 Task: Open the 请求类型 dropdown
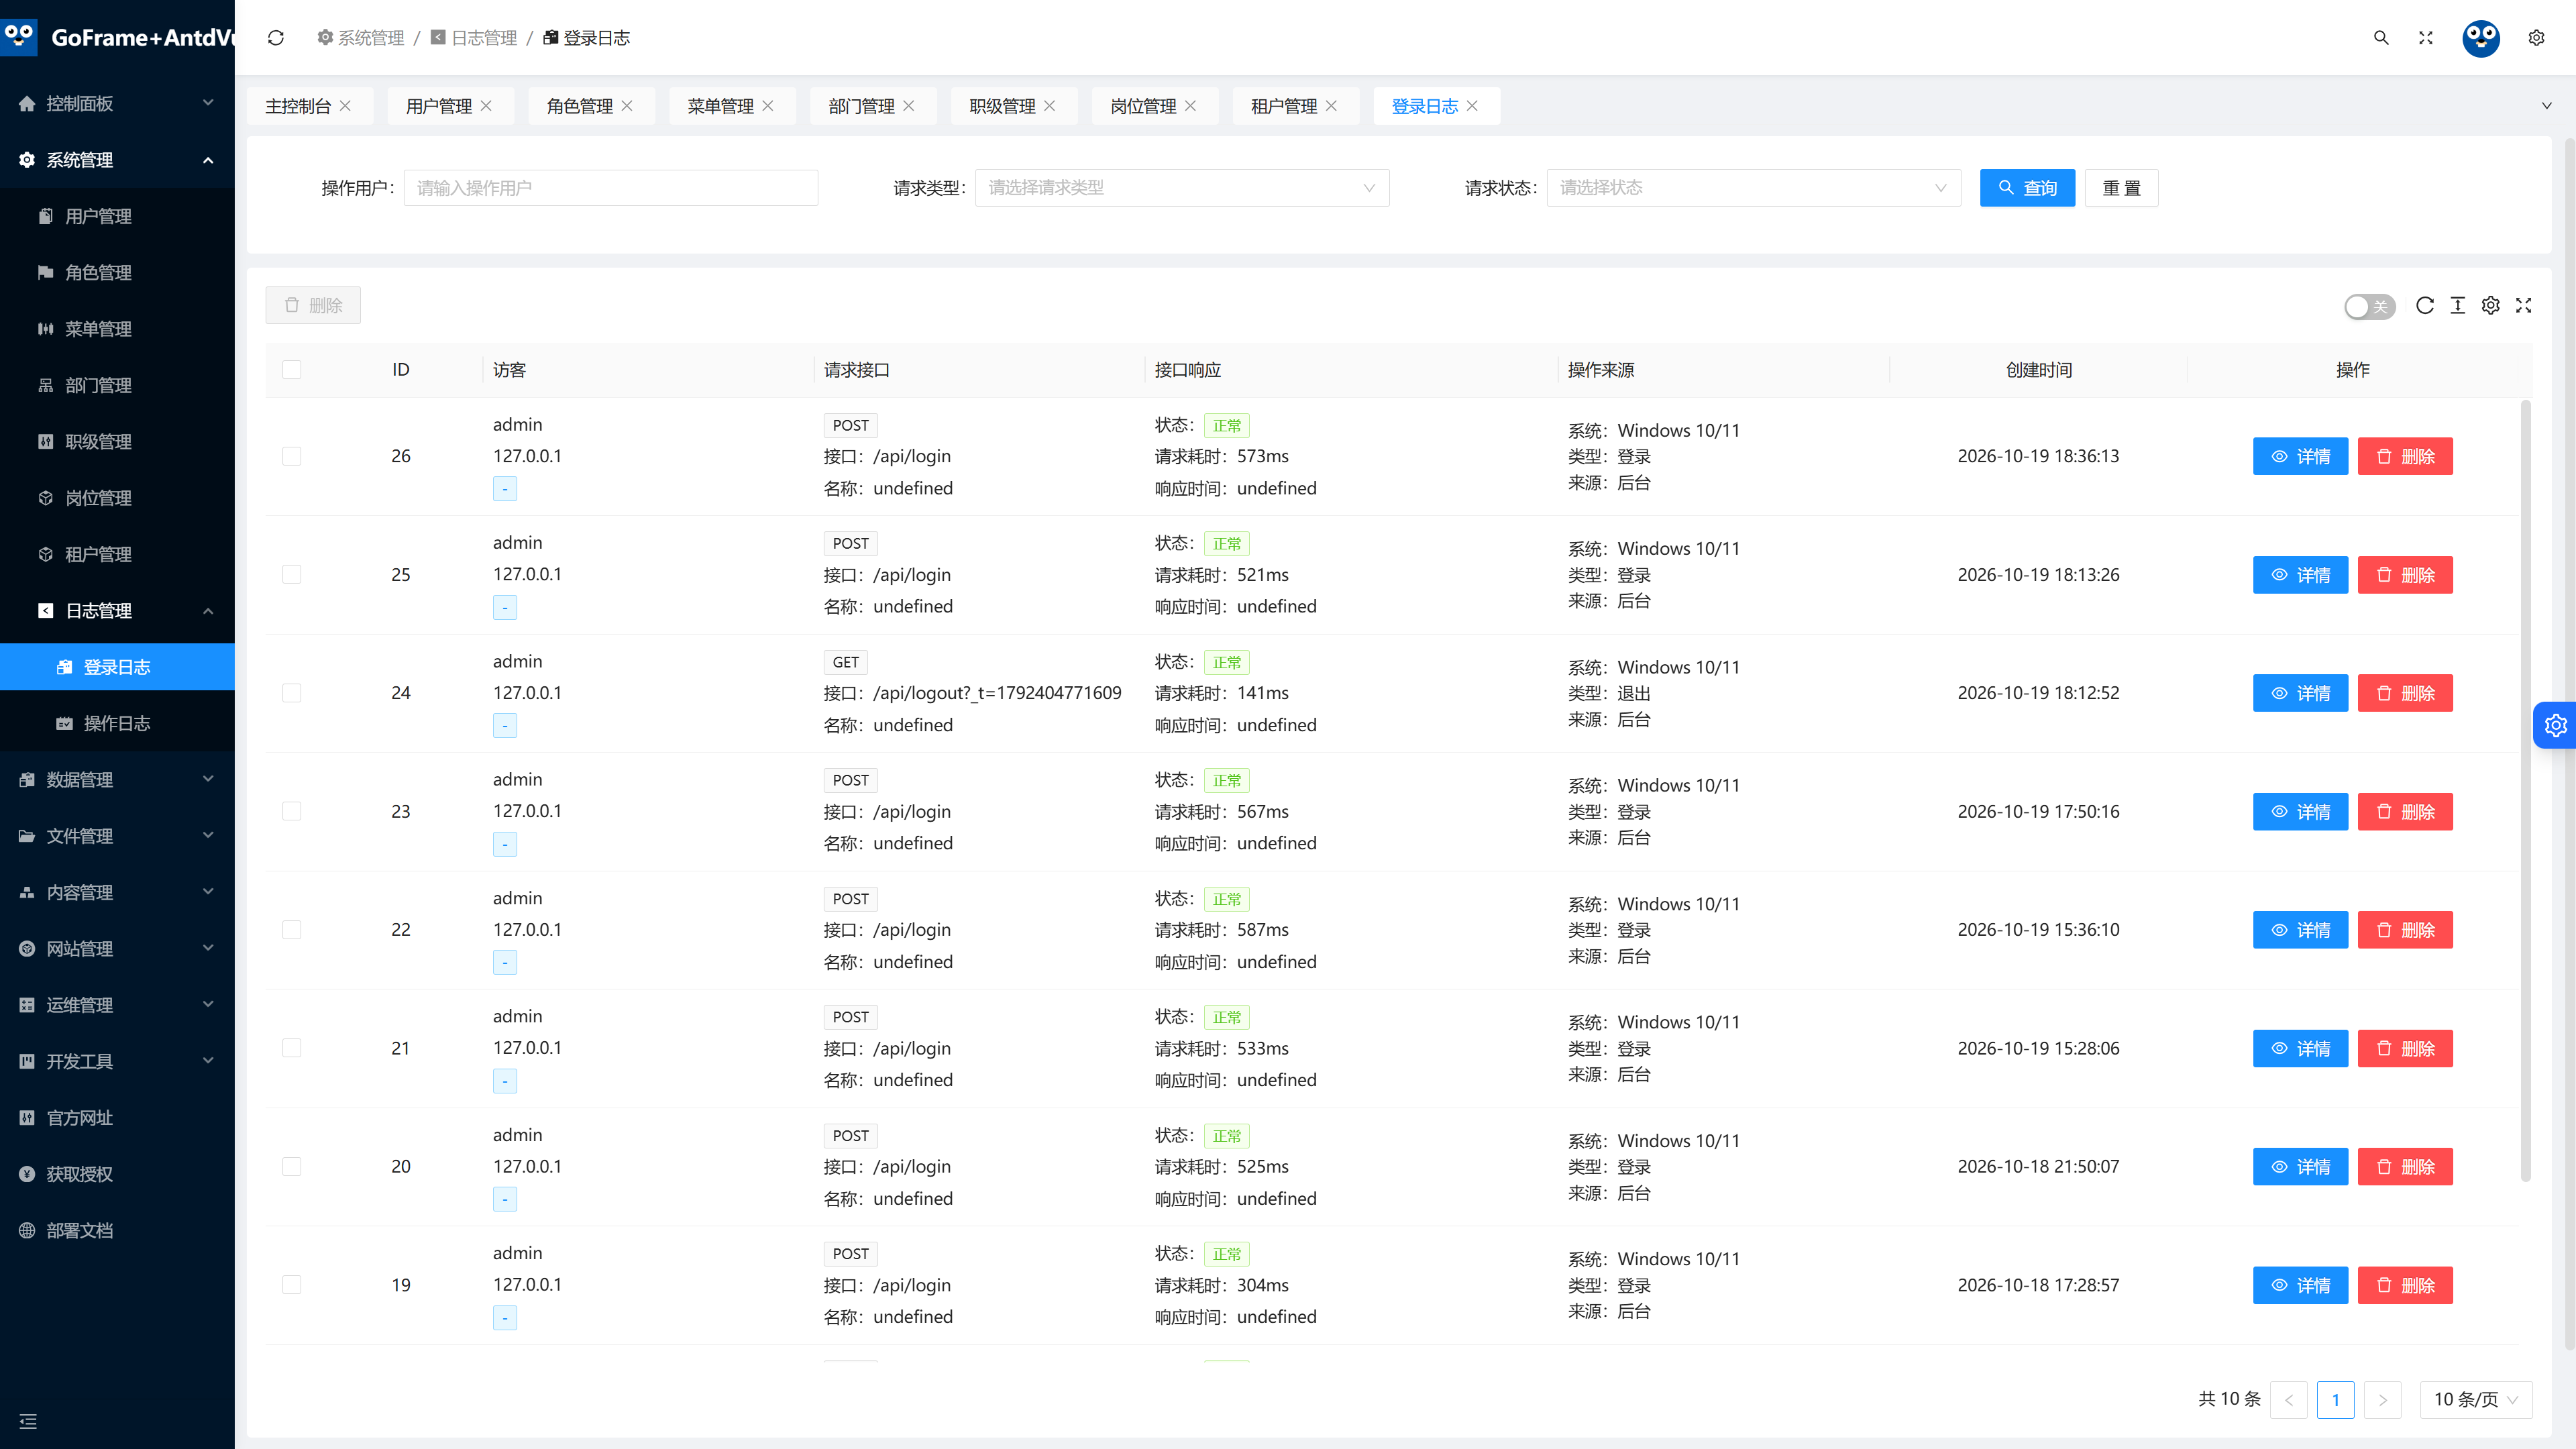(1182, 188)
